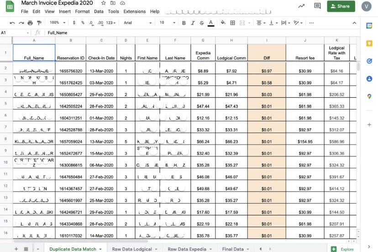Screen dimensions: 378x252
Task: Open the Format menu
Action: 82,11
